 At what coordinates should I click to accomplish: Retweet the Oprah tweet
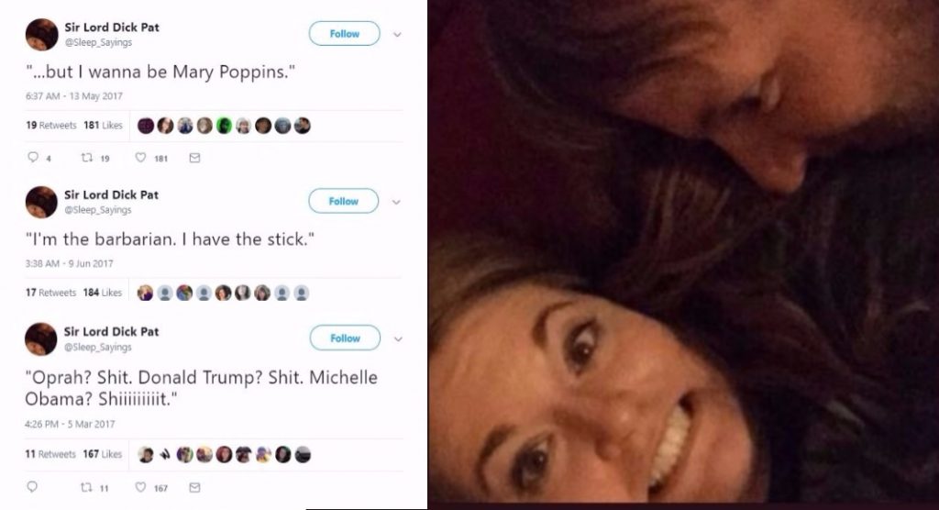point(86,487)
